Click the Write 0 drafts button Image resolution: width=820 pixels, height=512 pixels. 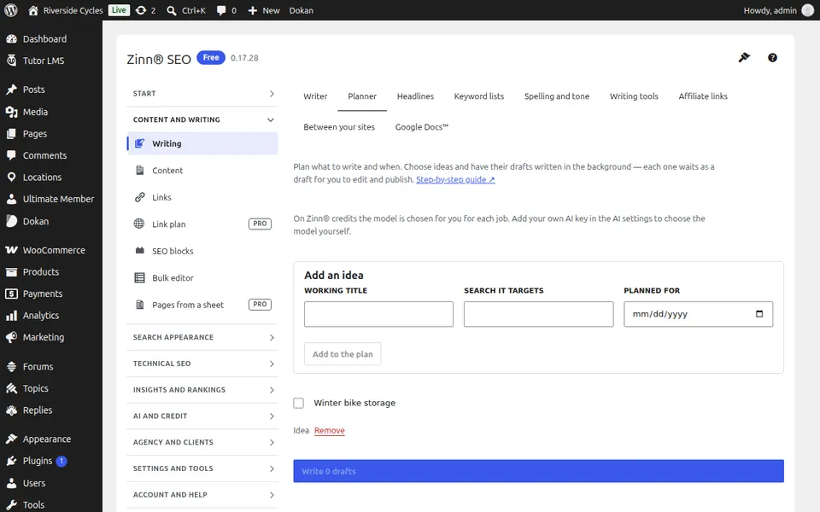point(538,471)
